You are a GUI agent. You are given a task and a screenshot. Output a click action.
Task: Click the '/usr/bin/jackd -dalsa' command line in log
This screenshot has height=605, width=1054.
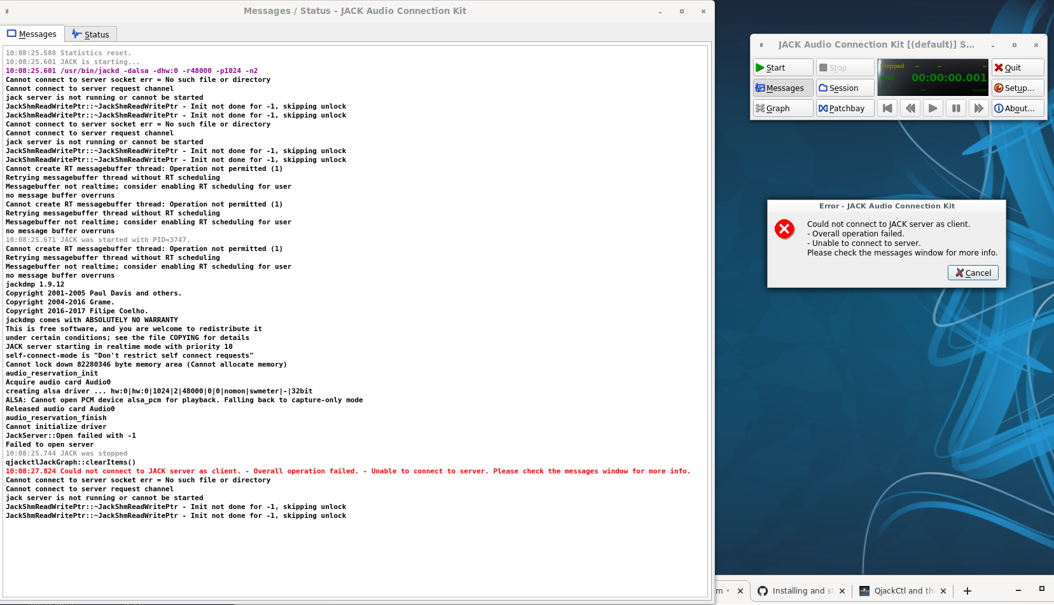coord(132,71)
